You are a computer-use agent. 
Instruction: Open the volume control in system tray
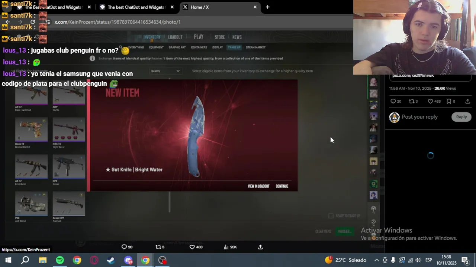[x=418, y=260]
